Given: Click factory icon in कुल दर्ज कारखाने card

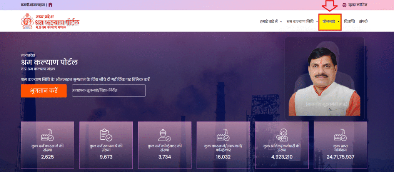Looking at the screenshot, I should 47,136.
